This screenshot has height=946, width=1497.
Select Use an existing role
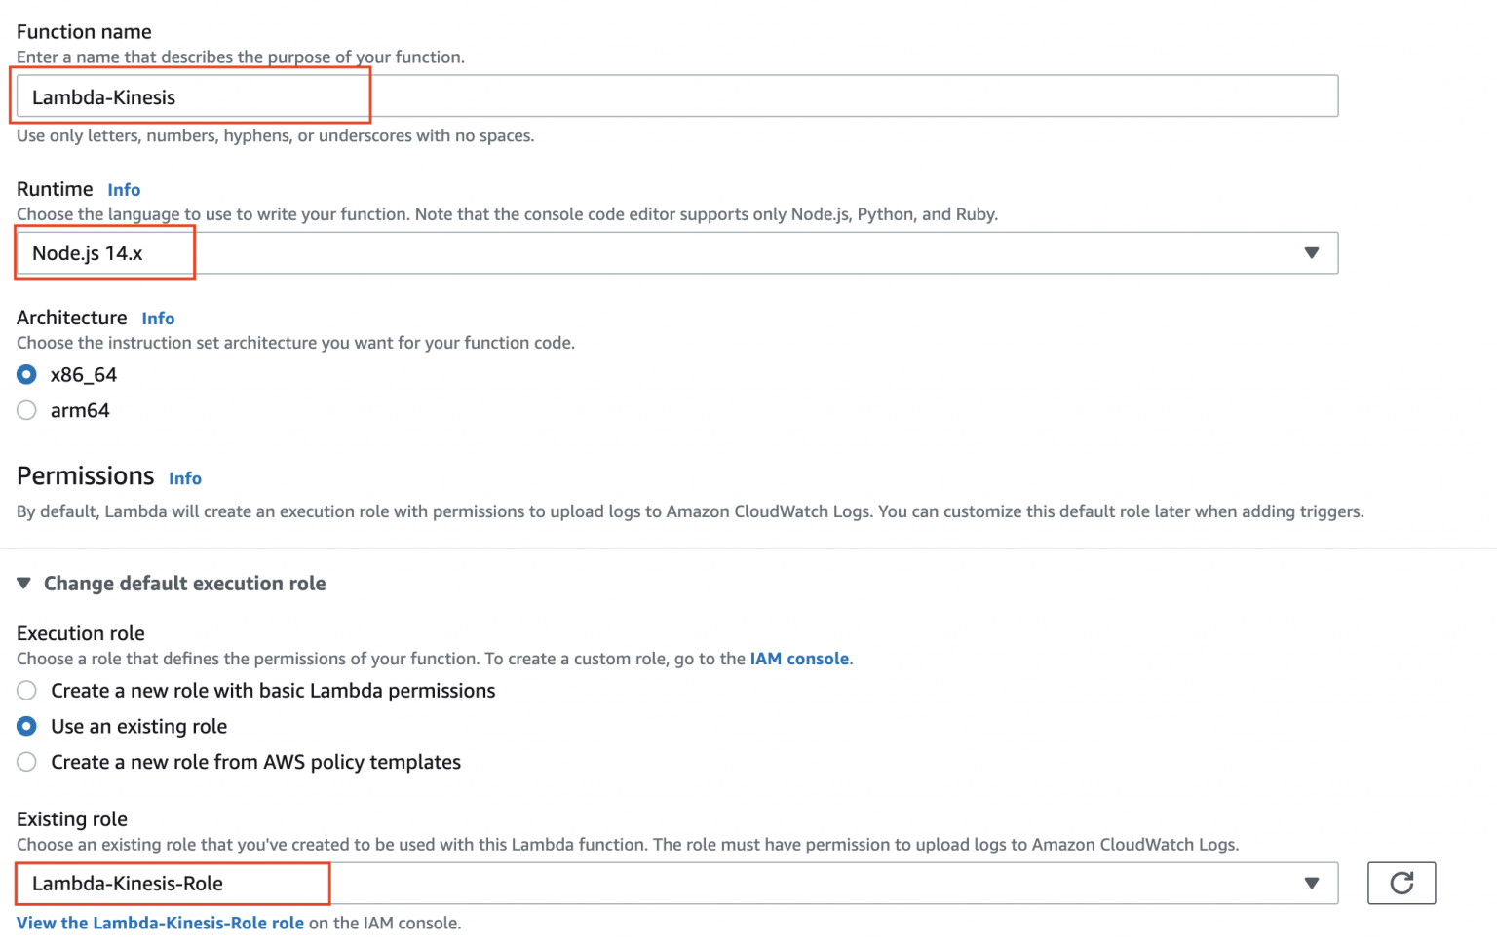point(26,726)
